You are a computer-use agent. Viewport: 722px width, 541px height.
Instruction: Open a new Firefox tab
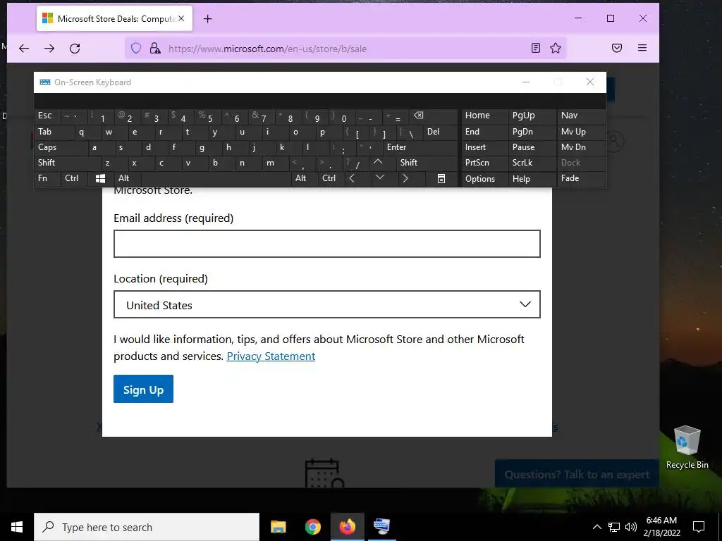pyautogui.click(x=208, y=19)
